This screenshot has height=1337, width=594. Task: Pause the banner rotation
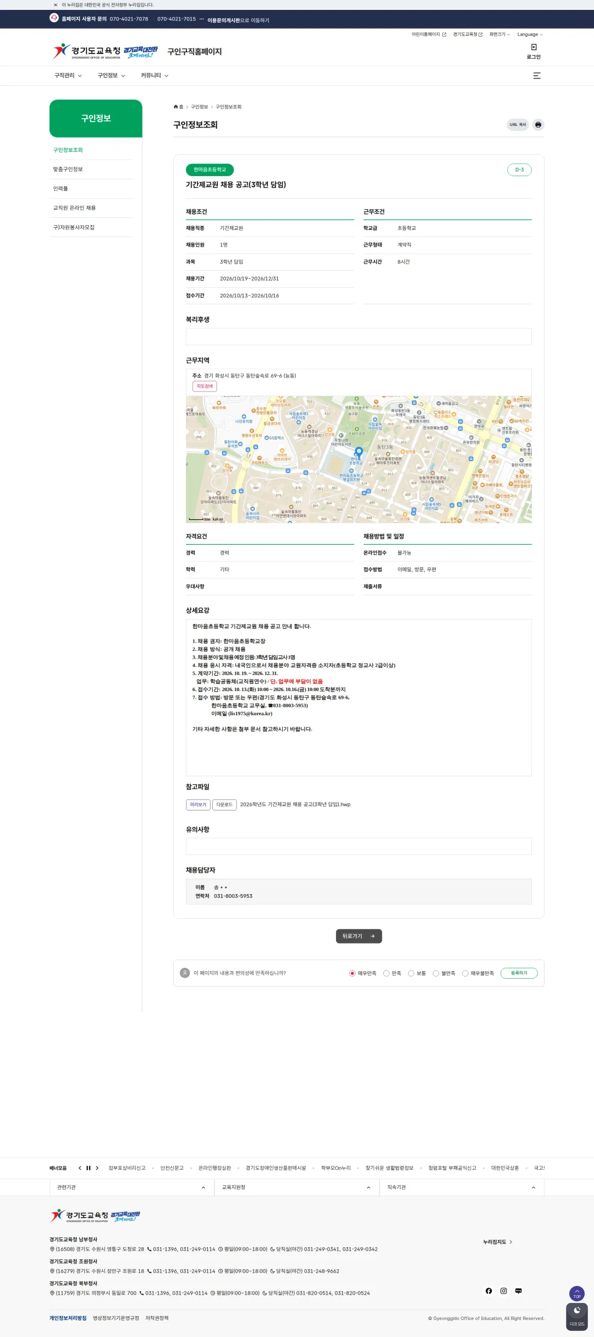pos(88,1168)
